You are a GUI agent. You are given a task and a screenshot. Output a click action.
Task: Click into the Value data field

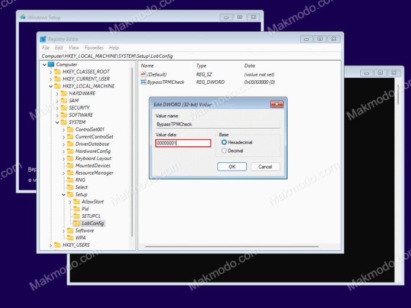(183, 143)
